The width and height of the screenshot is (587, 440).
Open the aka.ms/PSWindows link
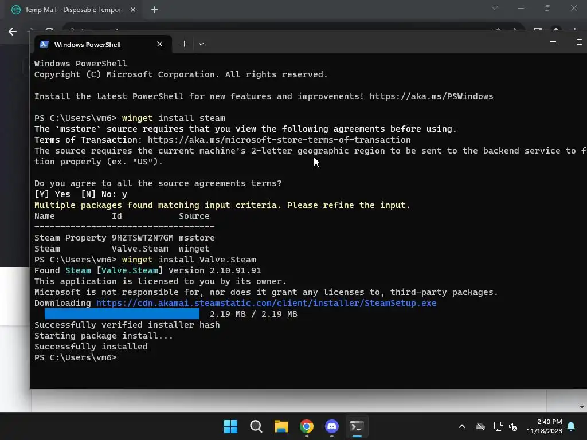click(x=431, y=96)
